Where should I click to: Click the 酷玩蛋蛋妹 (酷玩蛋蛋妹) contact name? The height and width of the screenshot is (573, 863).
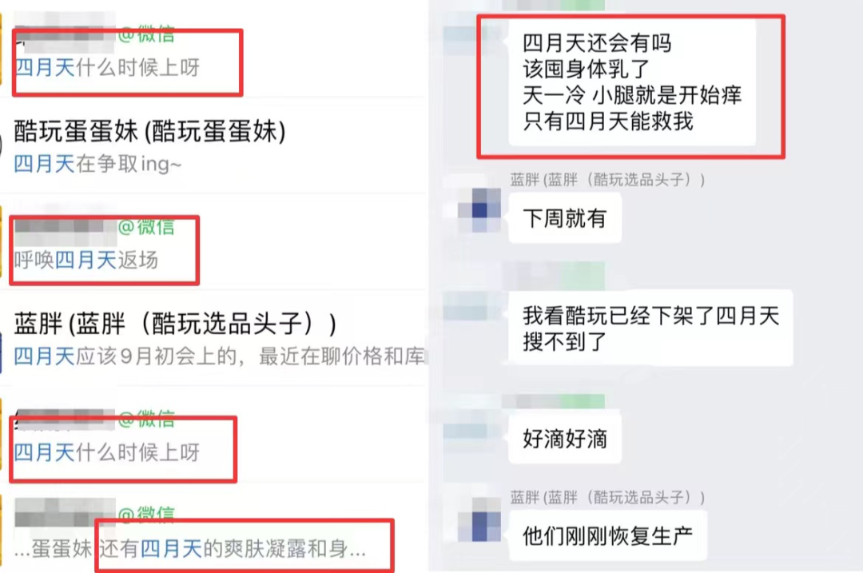149,132
